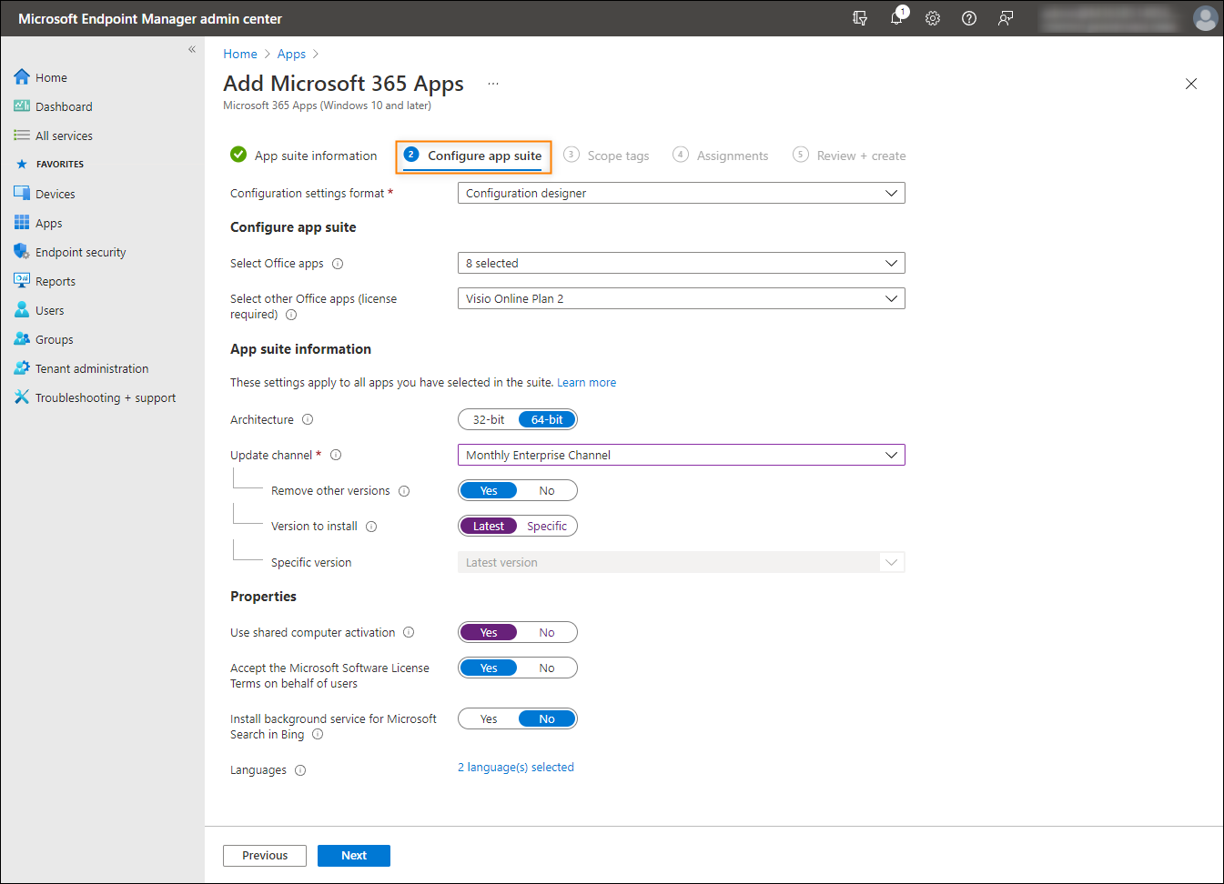
Task: Open the Update channel dropdown
Action: click(x=681, y=455)
